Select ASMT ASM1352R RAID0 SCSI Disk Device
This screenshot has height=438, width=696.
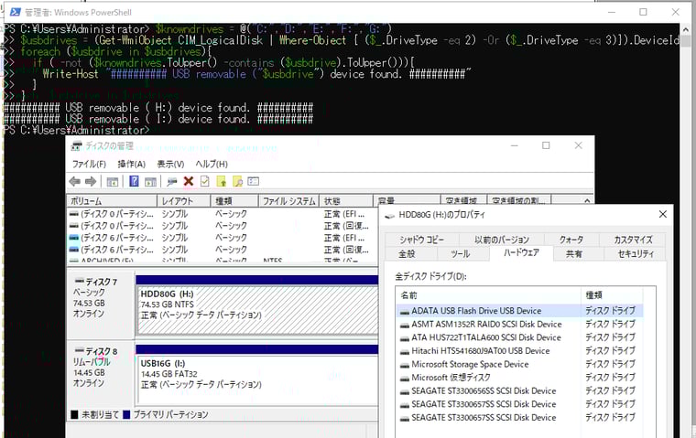click(519, 324)
